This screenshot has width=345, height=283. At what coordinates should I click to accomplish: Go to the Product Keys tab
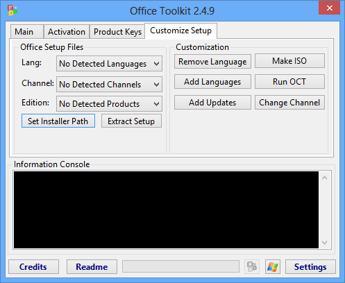[x=117, y=32]
